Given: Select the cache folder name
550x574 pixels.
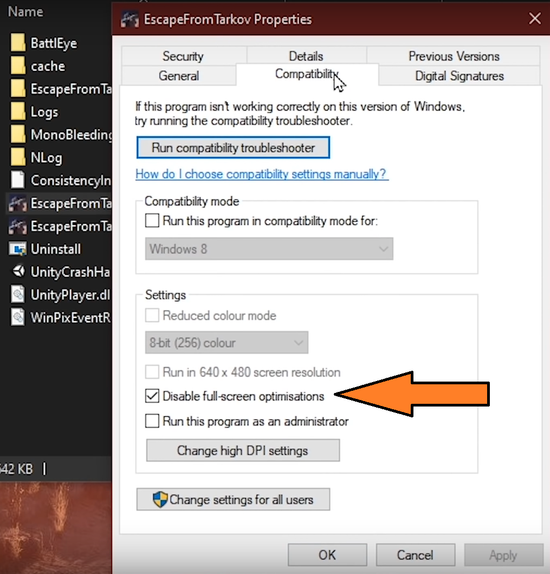Looking at the screenshot, I should [48, 66].
